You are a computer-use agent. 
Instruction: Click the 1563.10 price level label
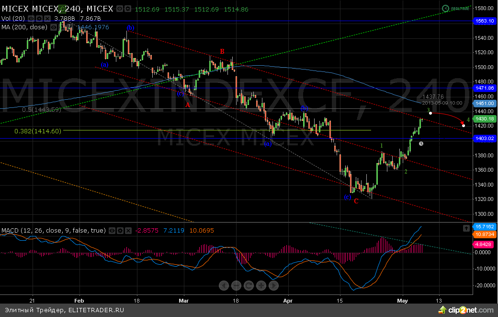click(485, 21)
